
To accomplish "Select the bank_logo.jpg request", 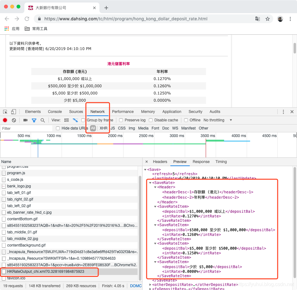I will point(69,186).
